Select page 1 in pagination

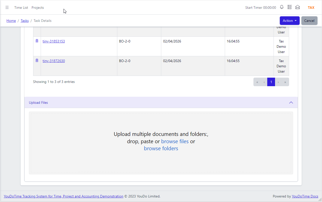click(271, 82)
